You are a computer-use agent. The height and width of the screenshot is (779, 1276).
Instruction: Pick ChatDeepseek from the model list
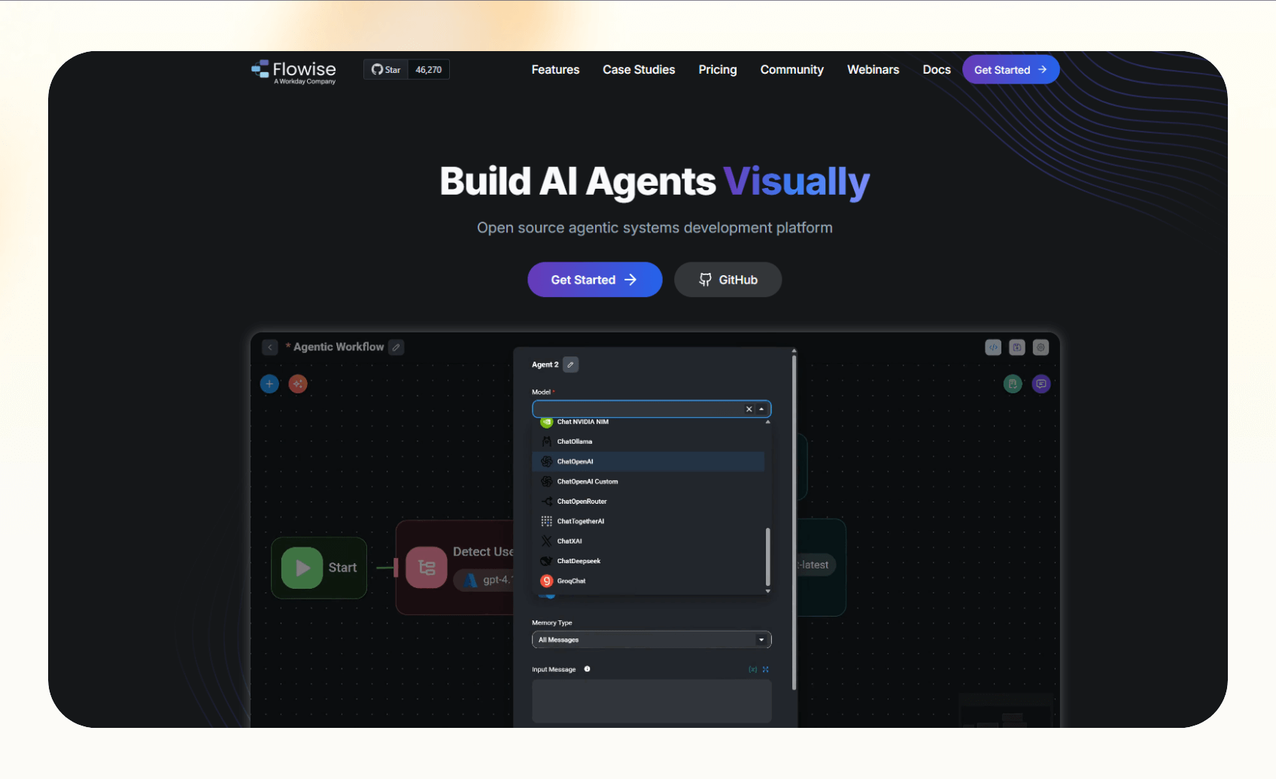649,561
